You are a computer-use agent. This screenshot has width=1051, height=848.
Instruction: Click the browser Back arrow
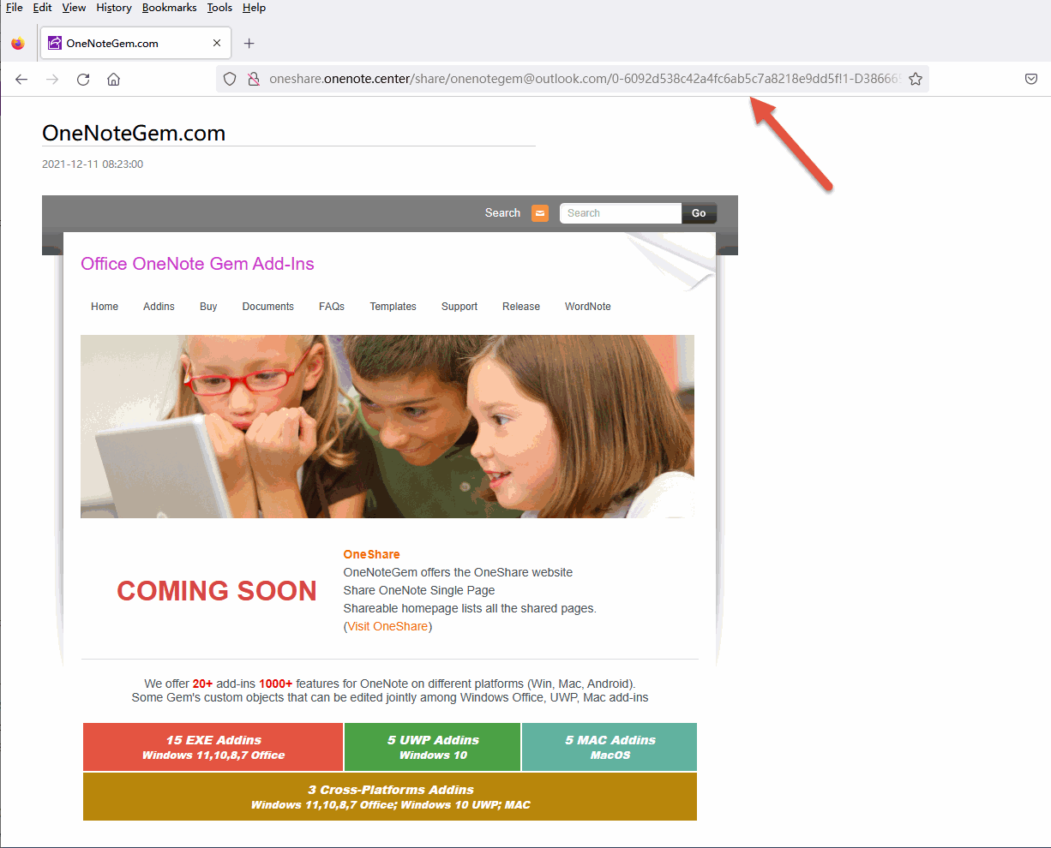(x=21, y=79)
